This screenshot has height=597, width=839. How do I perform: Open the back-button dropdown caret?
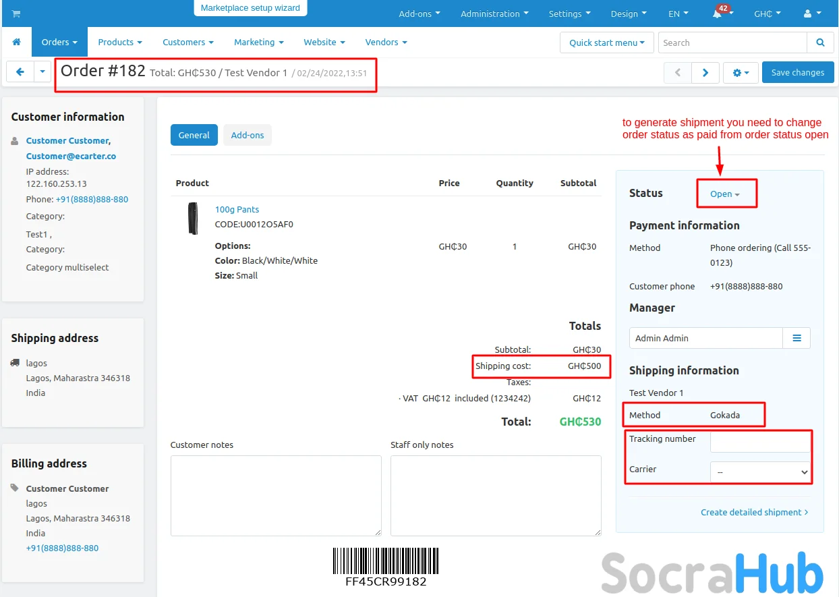click(x=42, y=72)
